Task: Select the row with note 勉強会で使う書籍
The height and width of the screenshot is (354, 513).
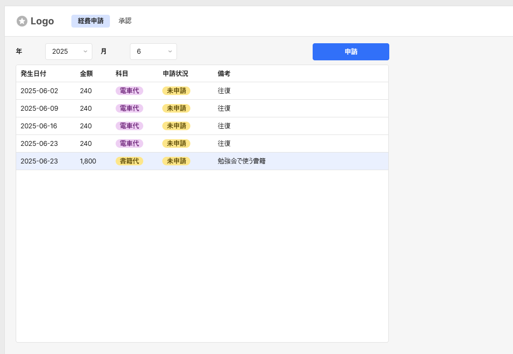Action: [241, 161]
